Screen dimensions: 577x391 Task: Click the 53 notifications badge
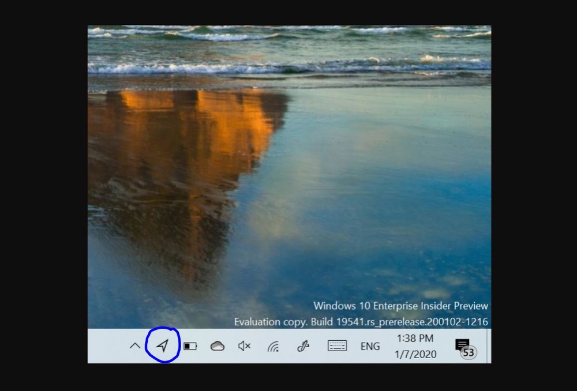pyautogui.click(x=469, y=352)
